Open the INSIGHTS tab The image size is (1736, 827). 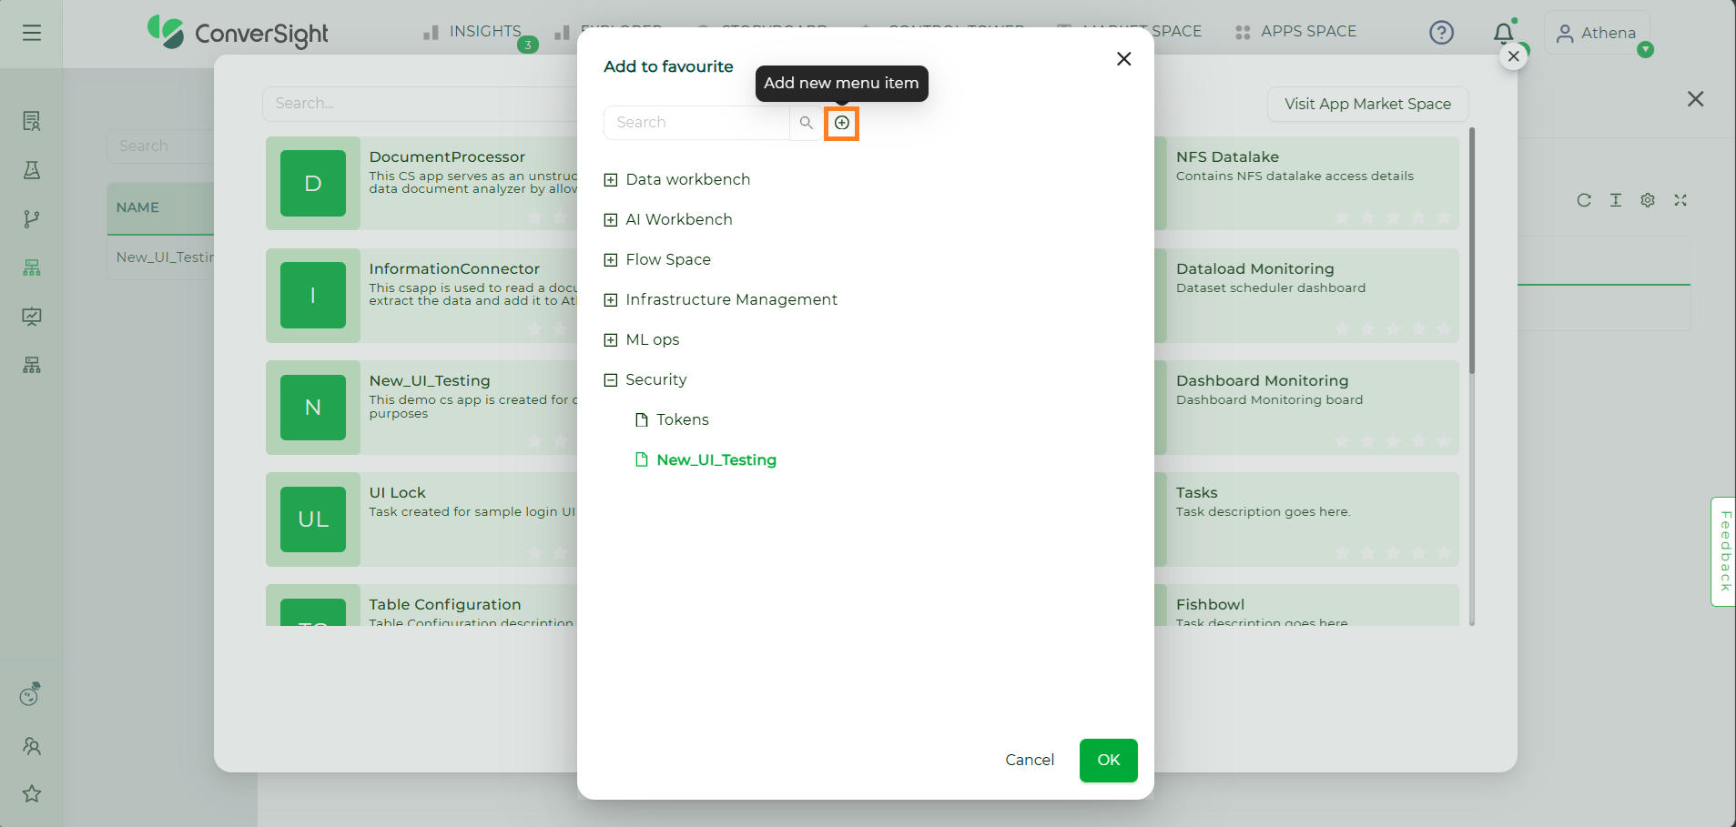(x=472, y=32)
